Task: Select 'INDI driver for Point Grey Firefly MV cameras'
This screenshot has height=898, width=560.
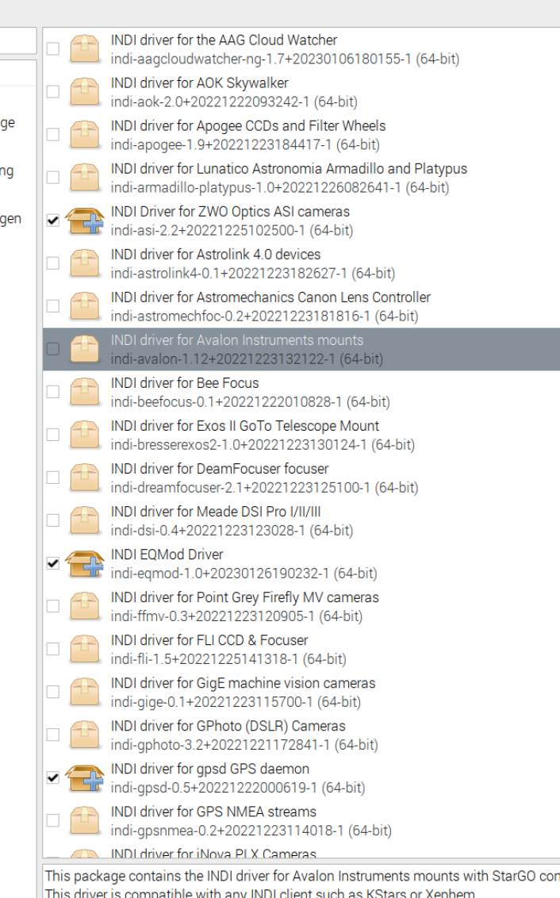Action: pos(244,597)
